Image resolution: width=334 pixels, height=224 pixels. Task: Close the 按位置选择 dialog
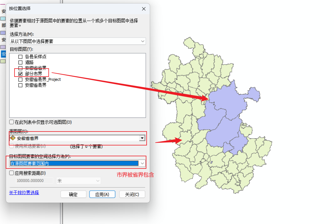pos(144,9)
